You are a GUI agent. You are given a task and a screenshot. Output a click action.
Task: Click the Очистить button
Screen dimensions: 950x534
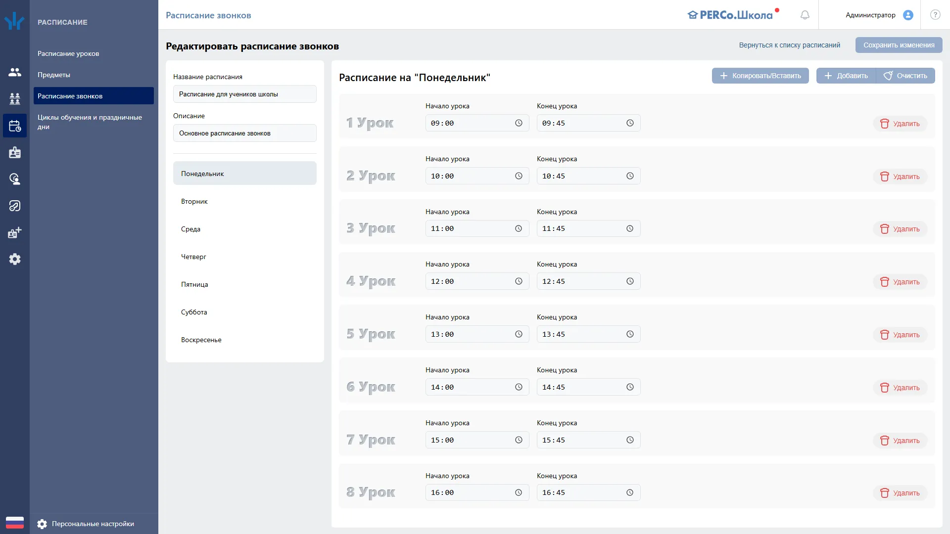pyautogui.click(x=905, y=76)
